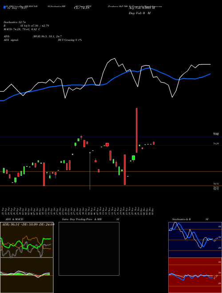
Task: Click the 'Intra Day Trading Price & MR' title
Action: 82,219
